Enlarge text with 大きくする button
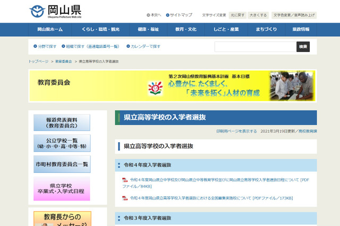Screen dimensions: 340x226 point(258,15)
